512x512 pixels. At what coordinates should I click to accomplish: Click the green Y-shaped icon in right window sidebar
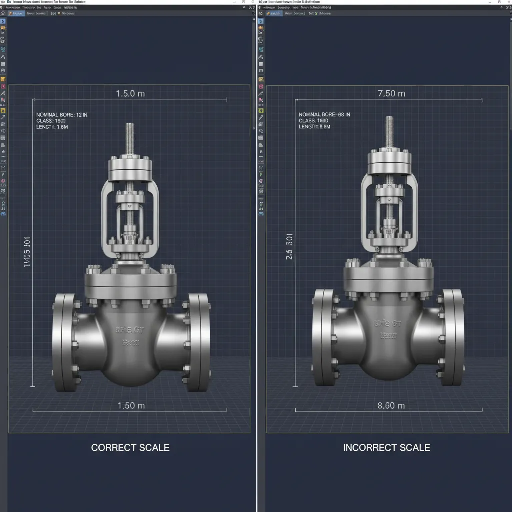click(x=261, y=175)
